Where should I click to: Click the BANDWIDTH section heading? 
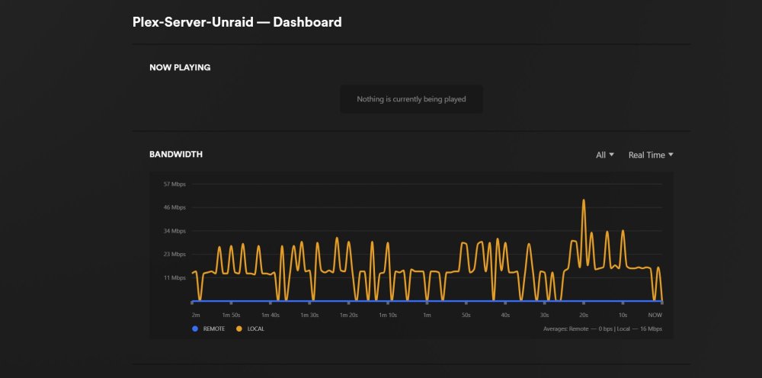pos(176,155)
